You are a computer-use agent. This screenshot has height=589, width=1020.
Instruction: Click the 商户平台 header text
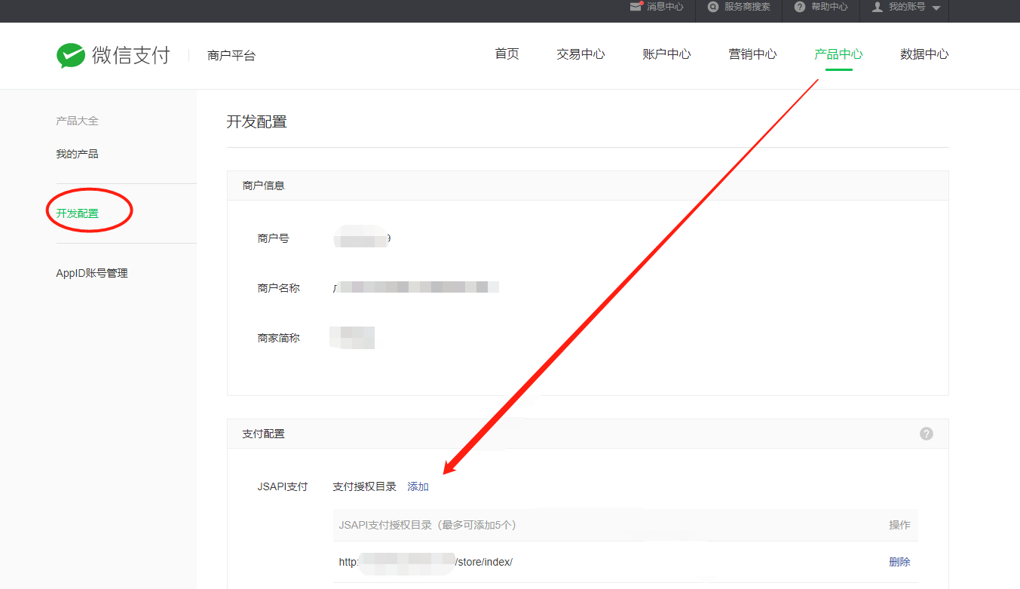click(231, 56)
